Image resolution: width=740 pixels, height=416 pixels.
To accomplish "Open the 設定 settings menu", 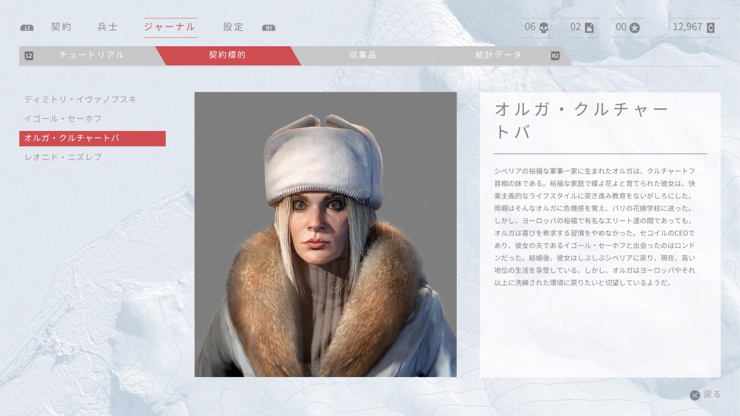I will pos(234,27).
